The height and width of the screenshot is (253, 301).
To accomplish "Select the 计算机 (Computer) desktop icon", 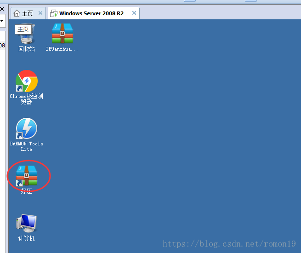I will click(27, 223).
